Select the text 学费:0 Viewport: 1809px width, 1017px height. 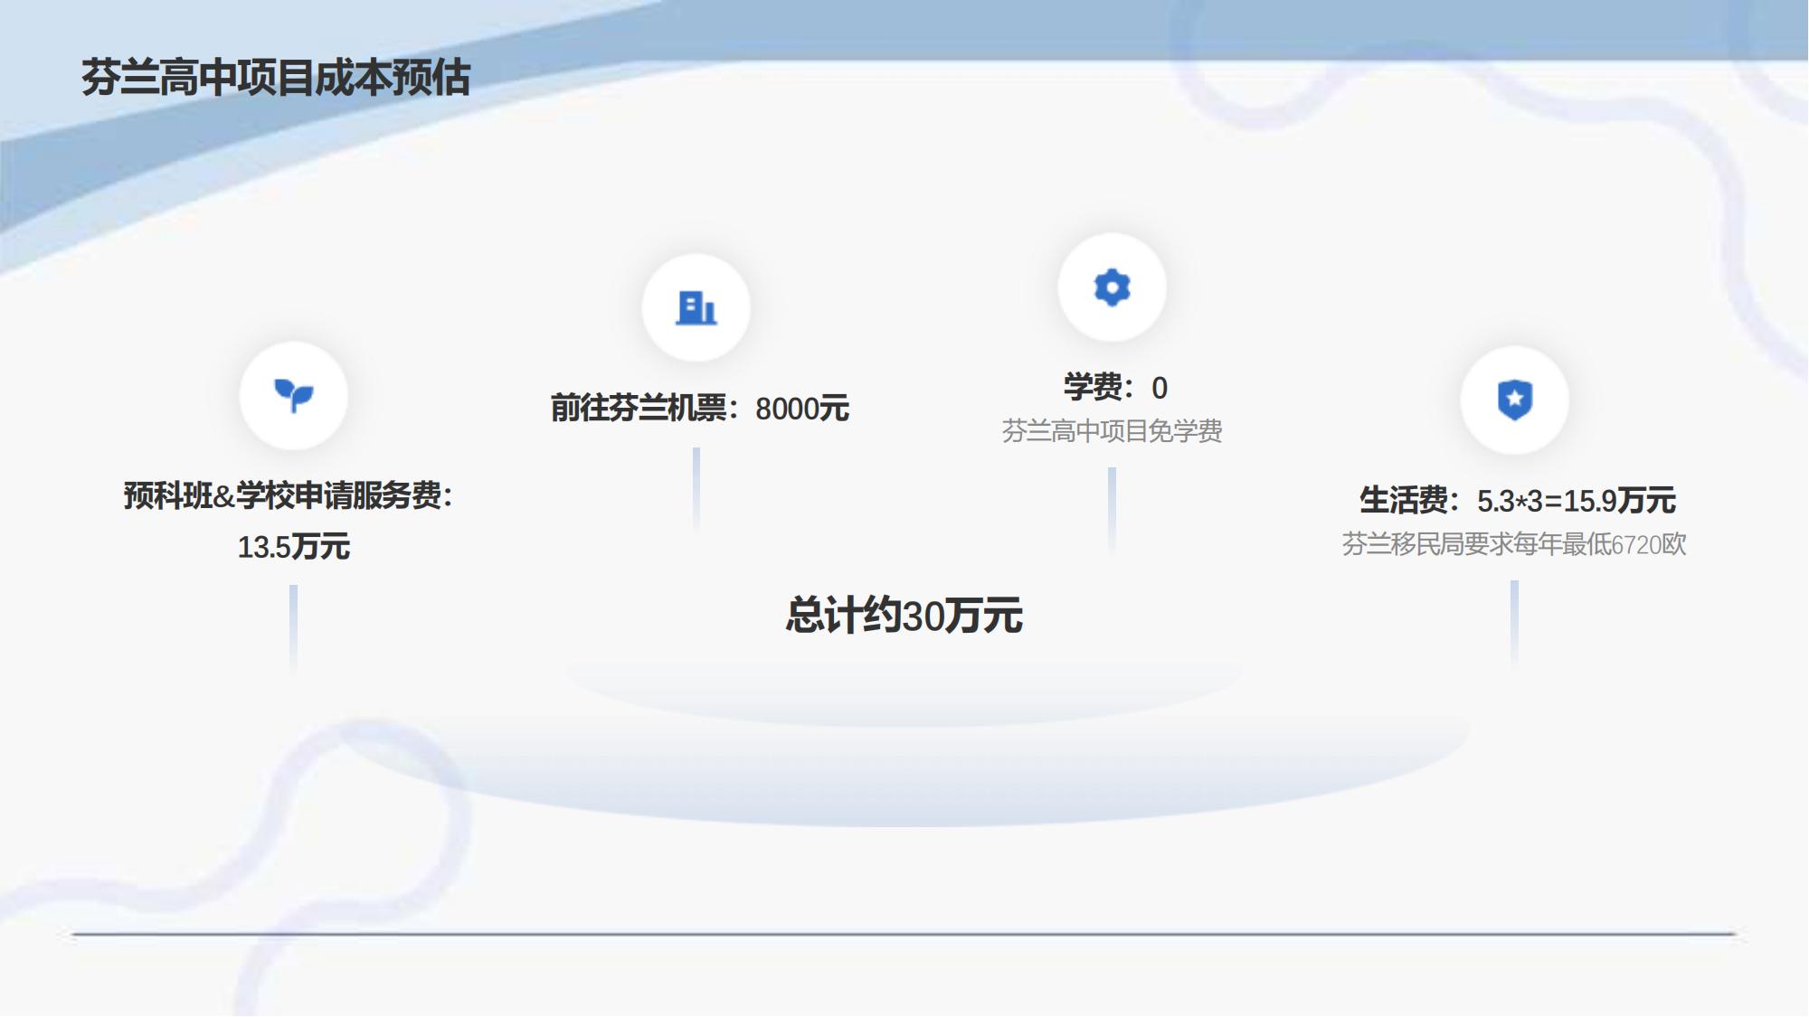tap(1115, 388)
